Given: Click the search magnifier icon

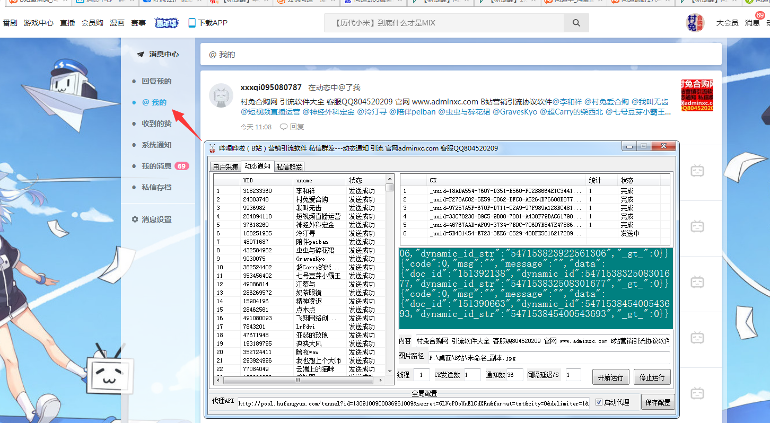Looking at the screenshot, I should (576, 22).
